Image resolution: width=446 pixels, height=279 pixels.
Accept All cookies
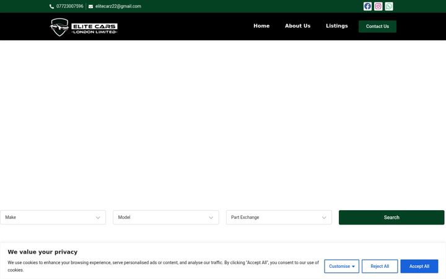pyautogui.click(x=419, y=266)
